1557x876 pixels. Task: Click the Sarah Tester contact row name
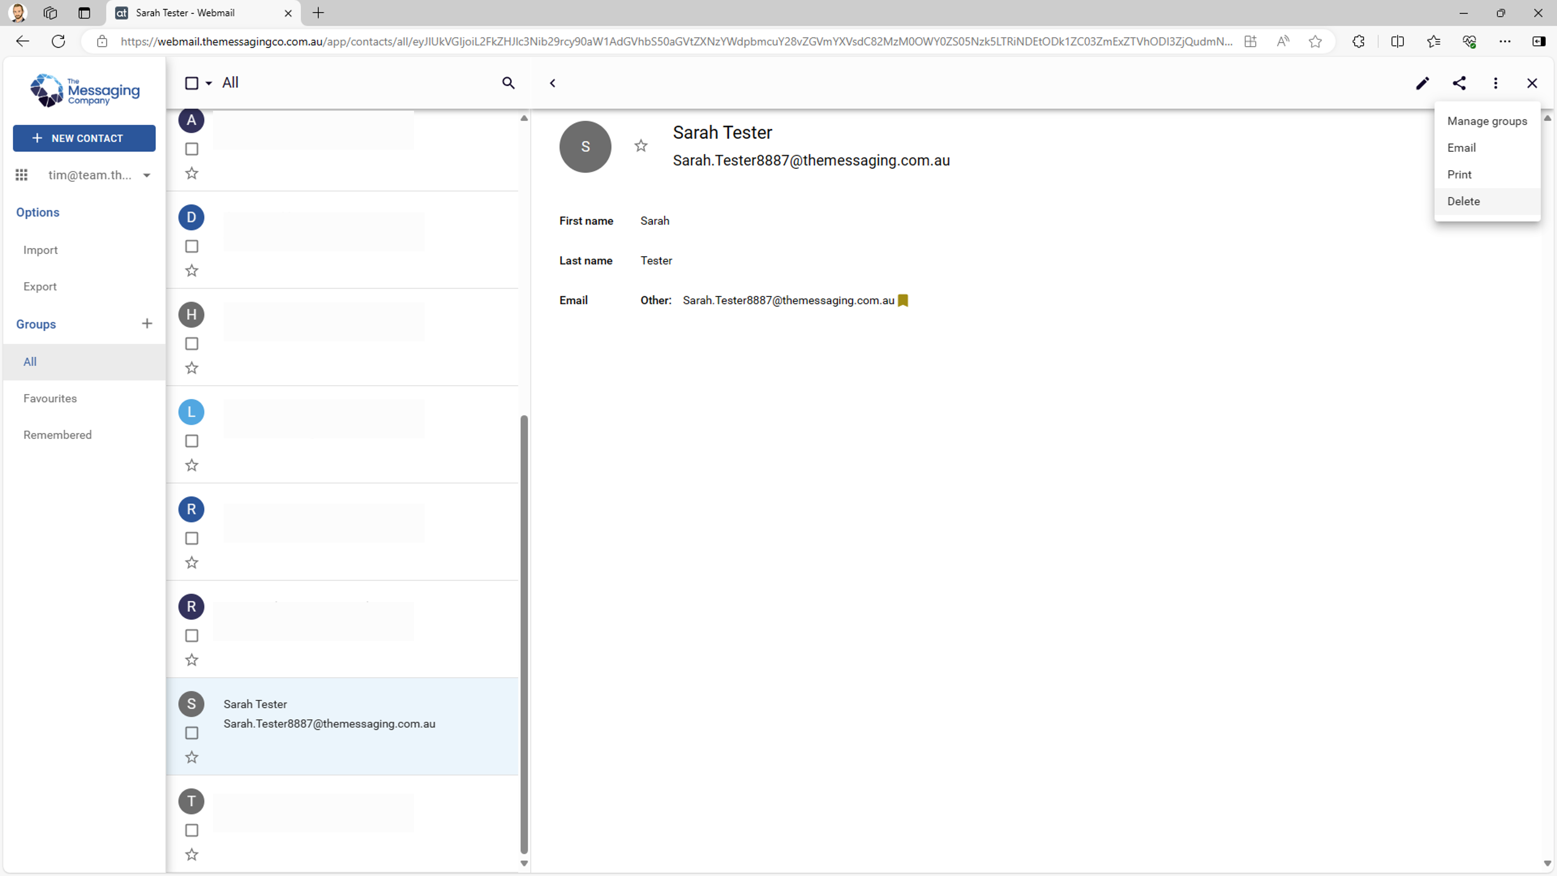point(255,704)
